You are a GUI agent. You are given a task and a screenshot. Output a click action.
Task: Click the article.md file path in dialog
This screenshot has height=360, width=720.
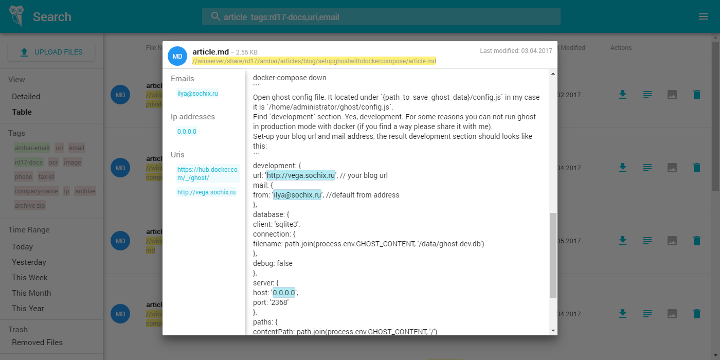tap(314, 61)
